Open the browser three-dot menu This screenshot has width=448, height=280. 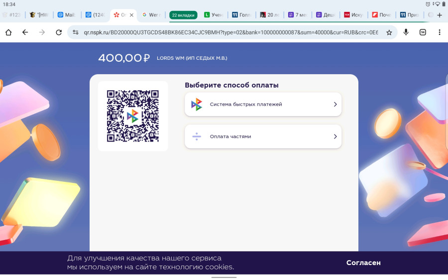(440, 32)
